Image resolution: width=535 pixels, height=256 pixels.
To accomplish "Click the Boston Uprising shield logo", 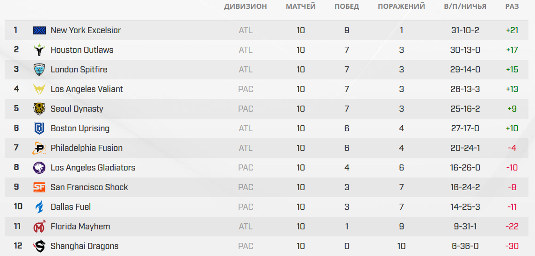I will coord(39,128).
